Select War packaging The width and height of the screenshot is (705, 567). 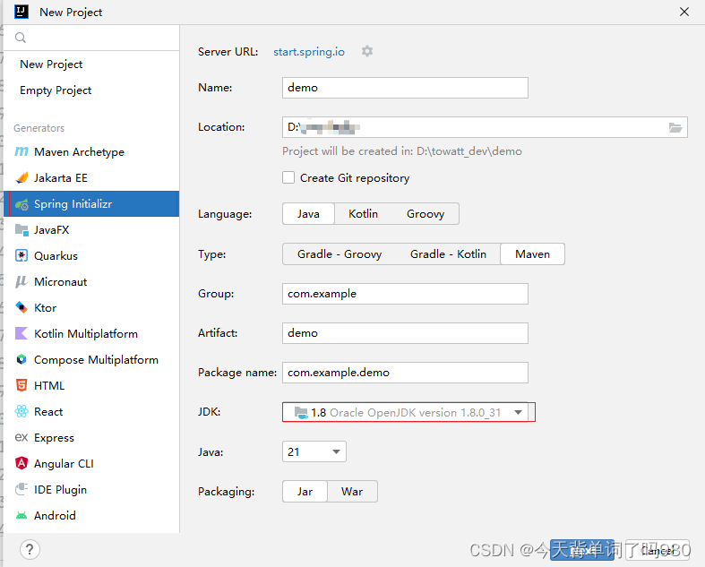(352, 492)
